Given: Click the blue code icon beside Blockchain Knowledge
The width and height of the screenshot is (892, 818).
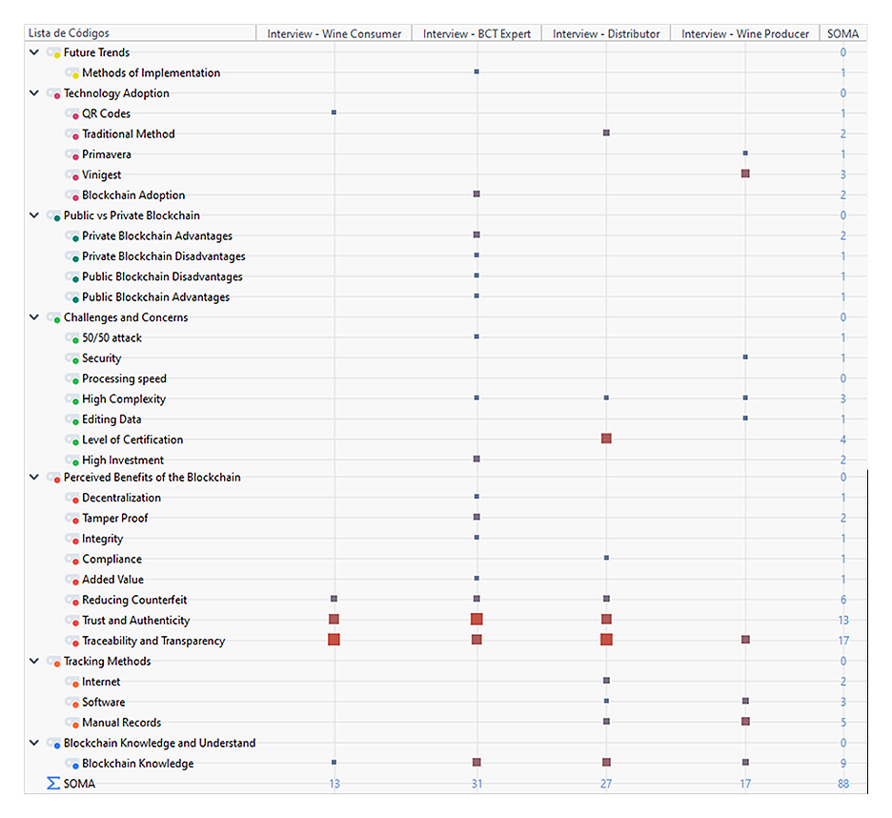Looking at the screenshot, I should point(72,765).
